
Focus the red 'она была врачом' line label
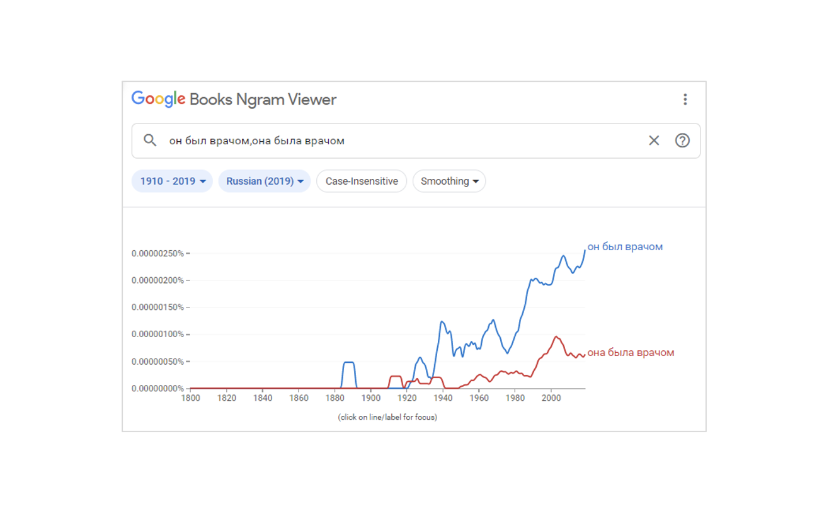631,353
